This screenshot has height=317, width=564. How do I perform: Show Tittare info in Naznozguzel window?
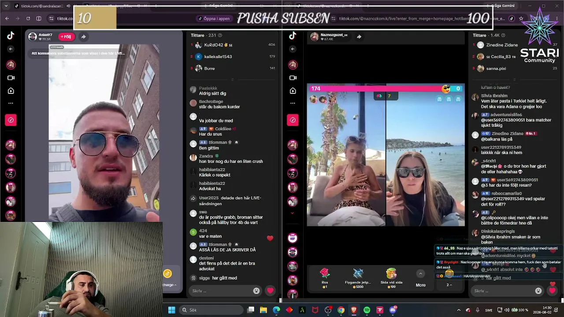[504, 35]
